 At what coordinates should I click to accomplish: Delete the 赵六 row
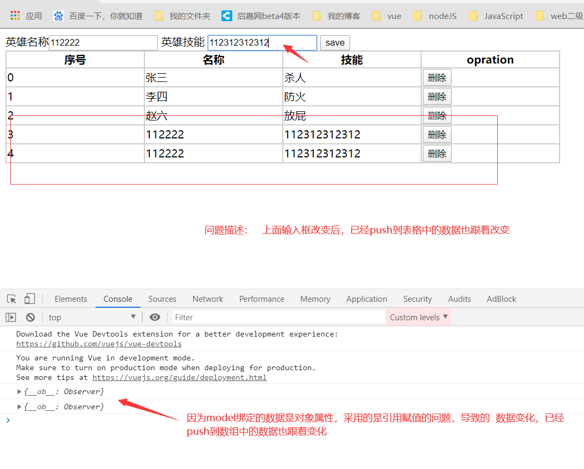point(437,116)
